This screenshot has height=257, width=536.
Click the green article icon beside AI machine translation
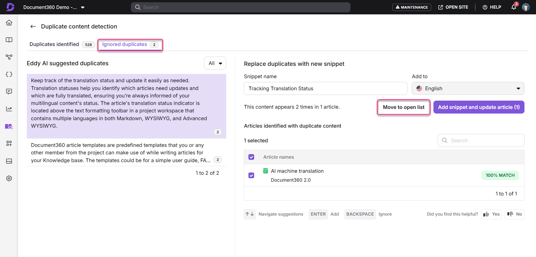tap(265, 171)
